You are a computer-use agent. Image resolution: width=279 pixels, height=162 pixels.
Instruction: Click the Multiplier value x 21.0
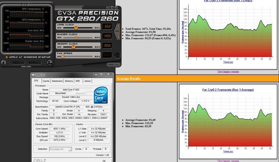(59, 133)
